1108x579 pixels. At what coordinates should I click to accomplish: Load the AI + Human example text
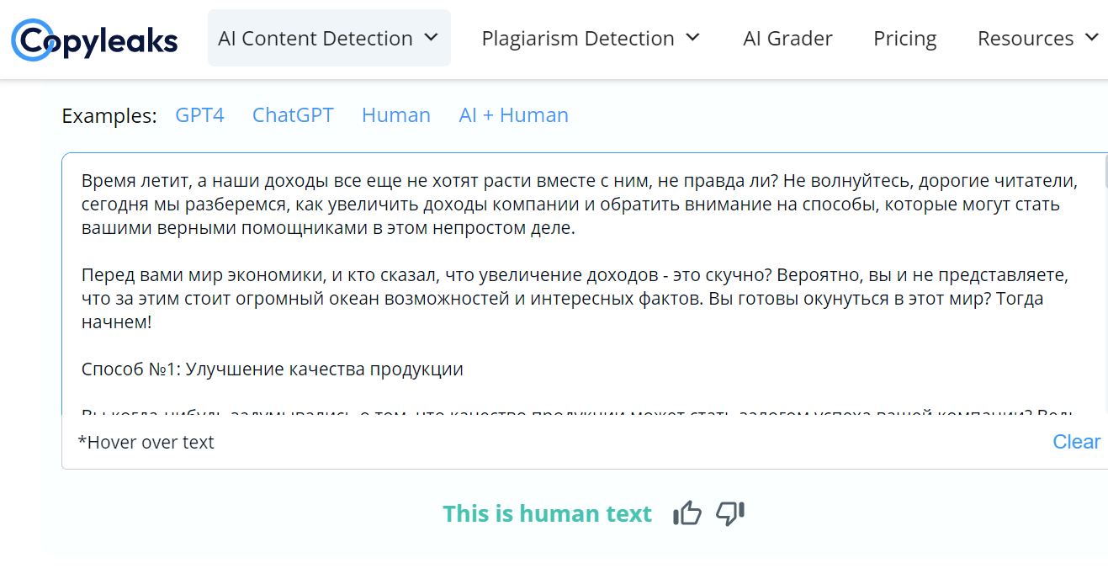[x=513, y=115]
